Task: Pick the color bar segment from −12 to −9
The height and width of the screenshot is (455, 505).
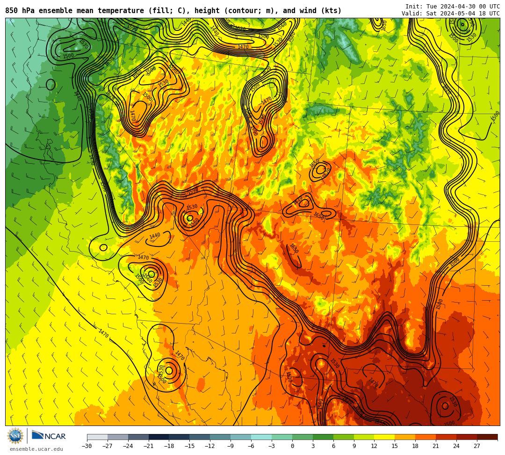Action: pos(221,437)
